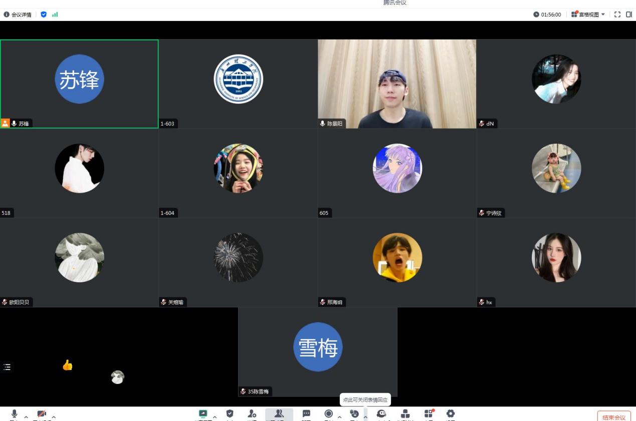Image resolution: width=636 pixels, height=421 pixels.
Task: Toggle the right side panel icon
Action: [x=629, y=15]
